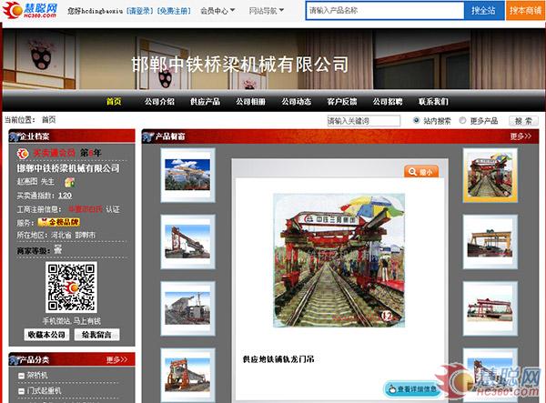Viewport: 546px width, 403px height.
Task: Click the large railway product image
Action: coord(339,260)
